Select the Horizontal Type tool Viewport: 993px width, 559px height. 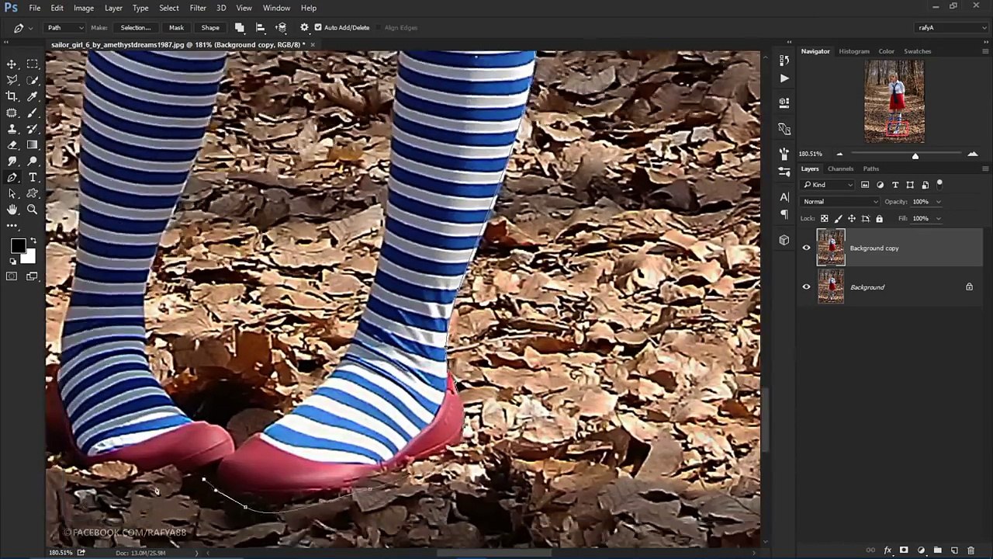click(x=33, y=178)
